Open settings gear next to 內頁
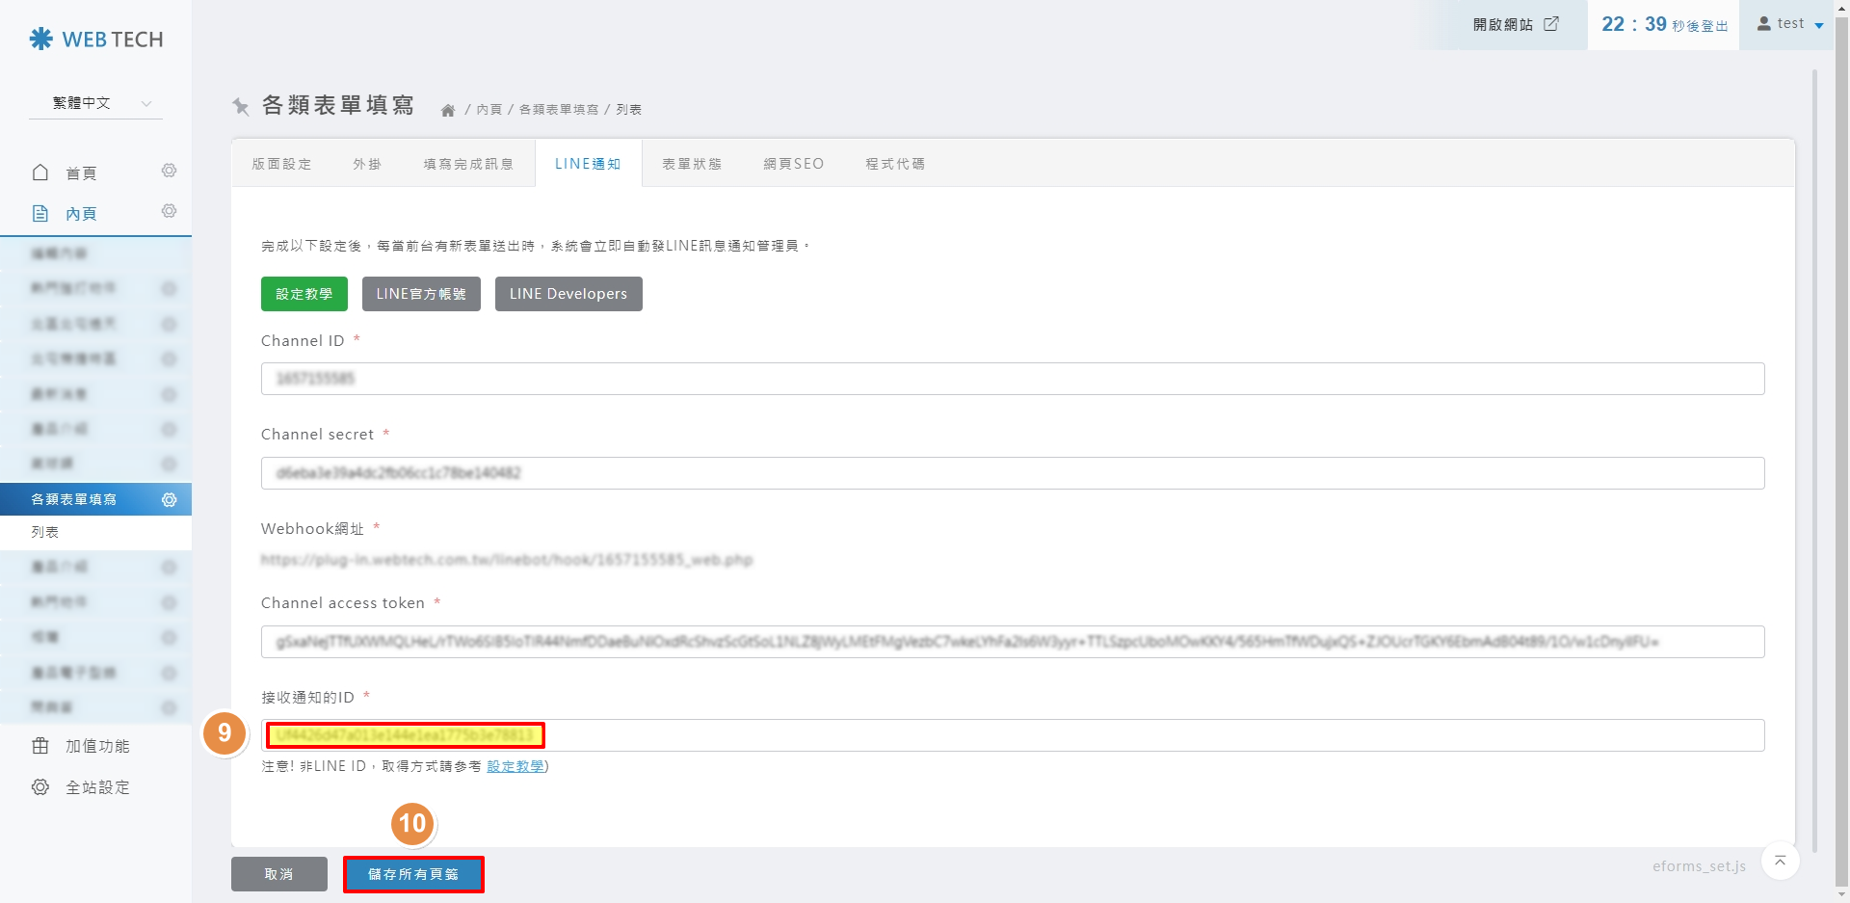 pyautogui.click(x=169, y=212)
